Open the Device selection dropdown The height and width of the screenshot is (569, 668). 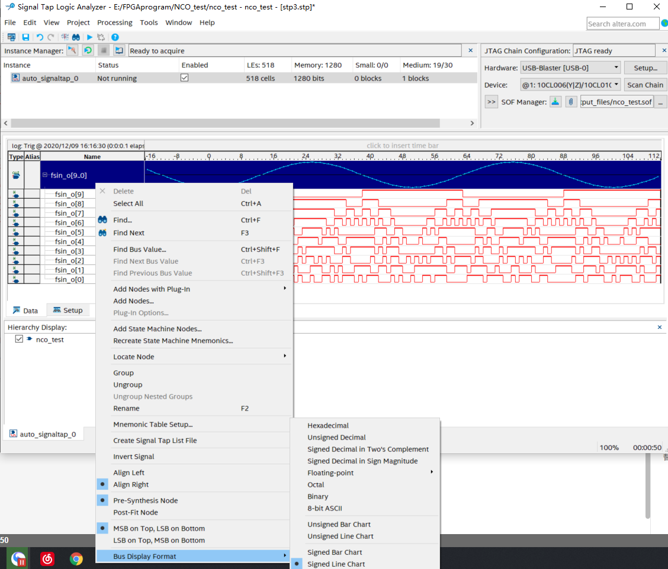570,85
